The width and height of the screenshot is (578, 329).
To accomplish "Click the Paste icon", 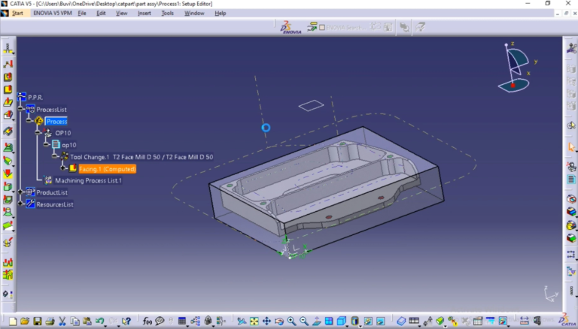I will coord(87,321).
